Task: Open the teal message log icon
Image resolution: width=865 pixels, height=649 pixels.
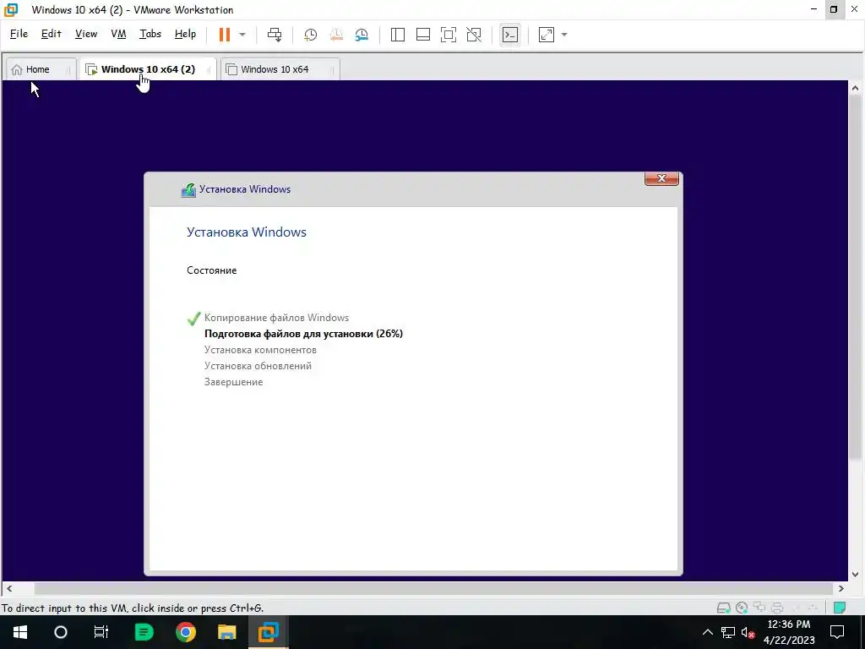Action: (840, 608)
